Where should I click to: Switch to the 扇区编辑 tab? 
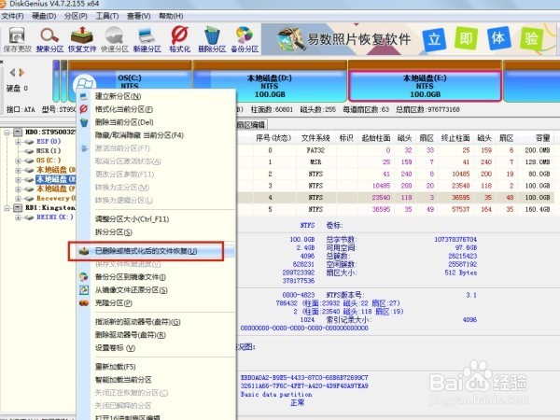pyautogui.click(x=251, y=124)
